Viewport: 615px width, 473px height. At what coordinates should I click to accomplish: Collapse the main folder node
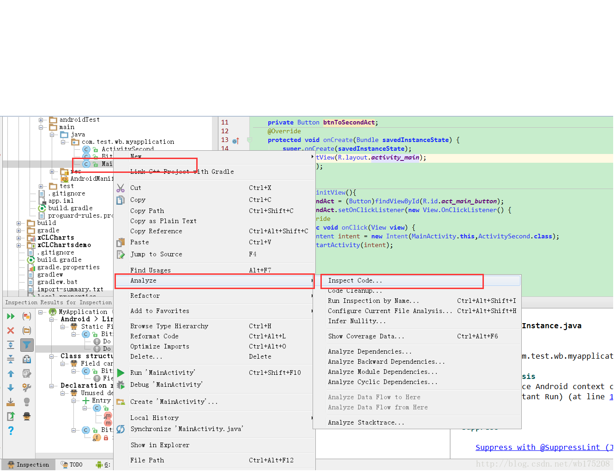[41, 127]
